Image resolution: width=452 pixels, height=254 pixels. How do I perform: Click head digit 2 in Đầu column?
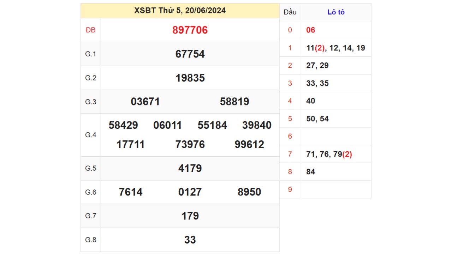(290, 66)
